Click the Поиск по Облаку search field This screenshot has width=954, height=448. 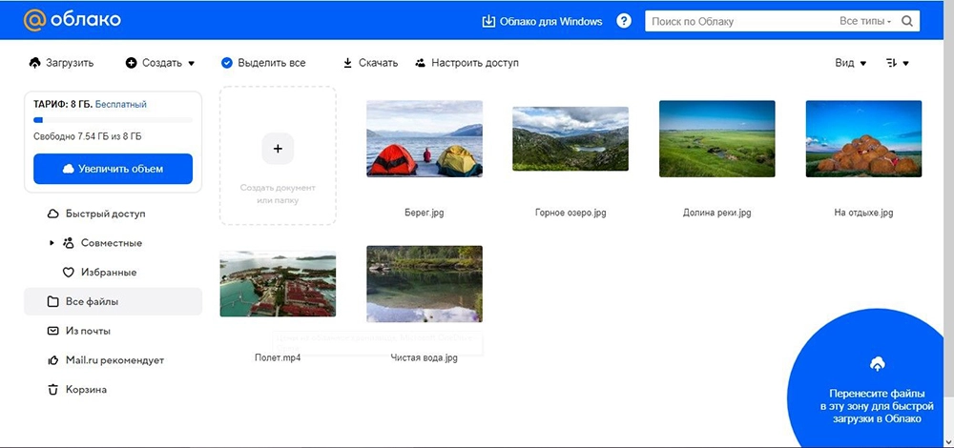742,21
